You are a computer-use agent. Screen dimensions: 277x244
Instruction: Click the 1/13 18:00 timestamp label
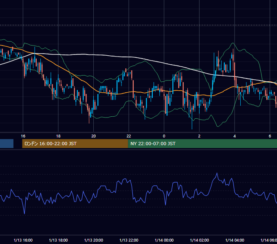click(58, 240)
